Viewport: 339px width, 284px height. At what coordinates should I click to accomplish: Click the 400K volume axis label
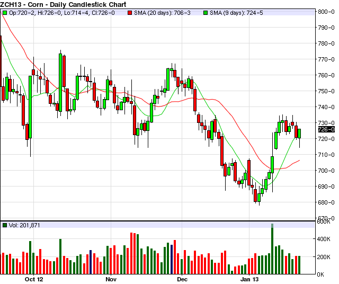coord(324,239)
